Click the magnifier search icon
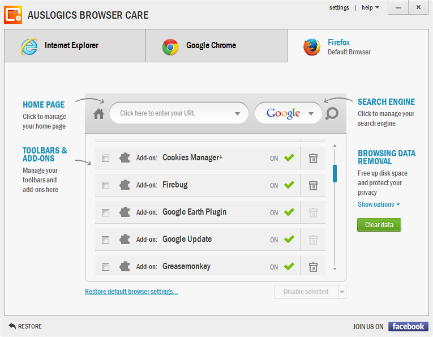The width and height of the screenshot is (433, 337). (x=332, y=113)
